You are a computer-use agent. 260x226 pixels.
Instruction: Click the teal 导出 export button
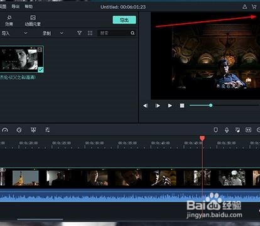124,20
